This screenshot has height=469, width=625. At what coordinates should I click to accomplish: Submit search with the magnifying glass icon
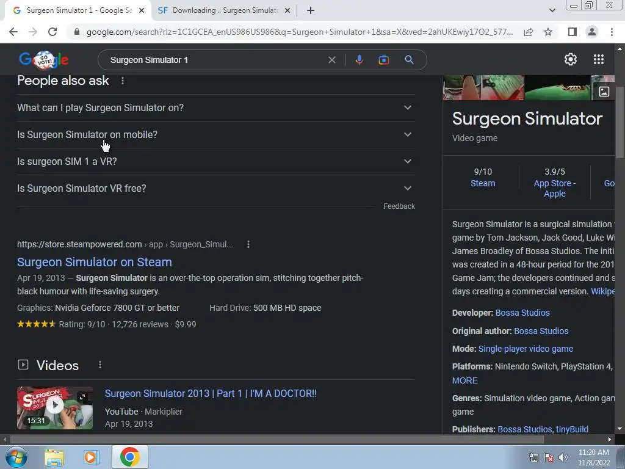409,60
